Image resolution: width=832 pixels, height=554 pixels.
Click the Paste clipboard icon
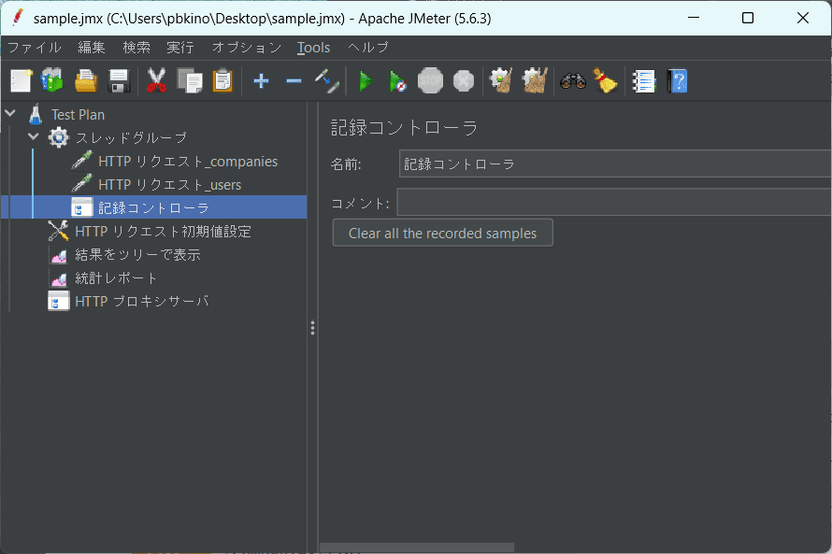[222, 81]
